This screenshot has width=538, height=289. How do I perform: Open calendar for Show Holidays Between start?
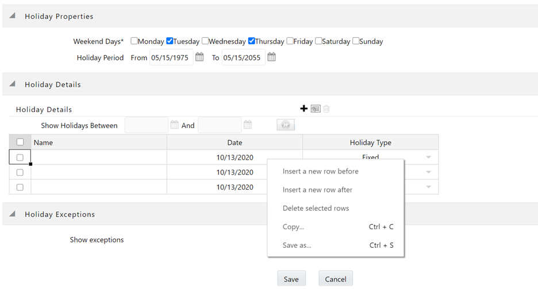pos(174,125)
